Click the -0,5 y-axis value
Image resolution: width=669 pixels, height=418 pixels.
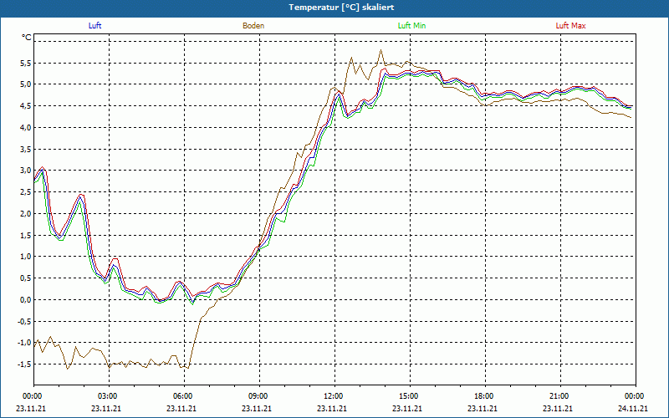pyautogui.click(x=25, y=321)
